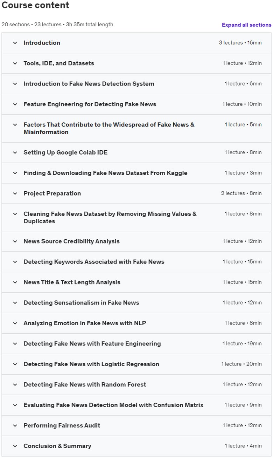This screenshot has width=273, height=458.
Task: Click '1 lecture • 5min' duration label
Action: 243,125
